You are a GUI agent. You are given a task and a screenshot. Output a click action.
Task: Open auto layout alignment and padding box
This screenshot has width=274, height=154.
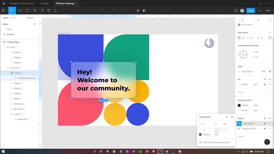270,38
